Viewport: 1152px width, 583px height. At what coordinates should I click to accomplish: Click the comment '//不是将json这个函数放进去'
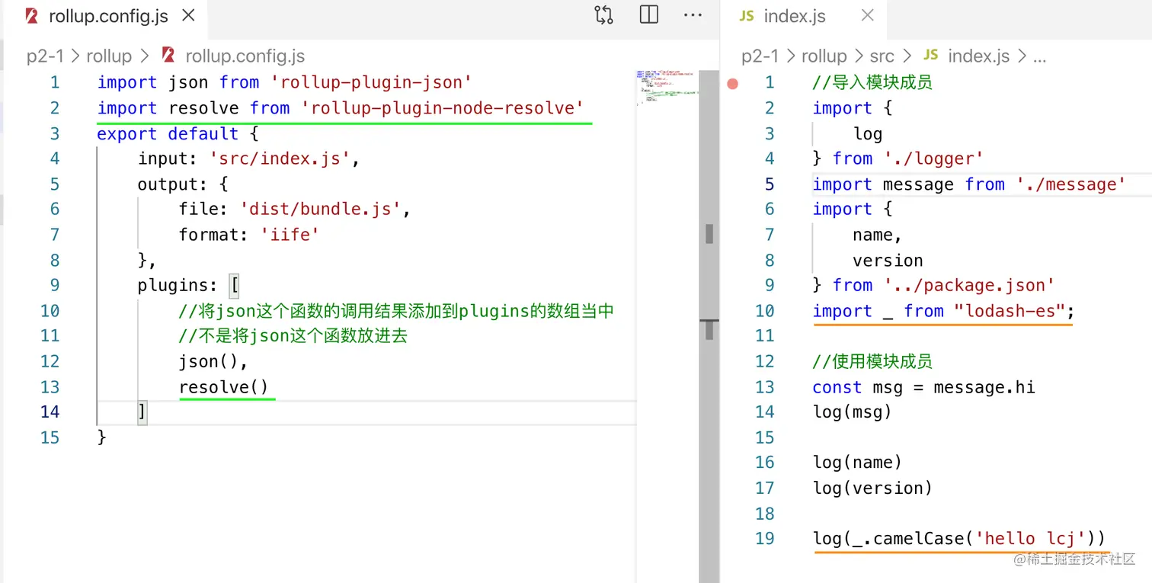click(293, 336)
